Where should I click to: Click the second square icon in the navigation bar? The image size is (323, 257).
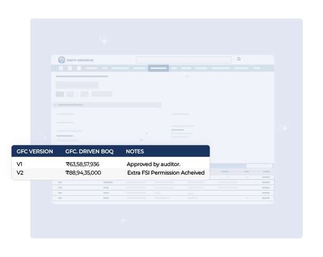click(x=69, y=68)
